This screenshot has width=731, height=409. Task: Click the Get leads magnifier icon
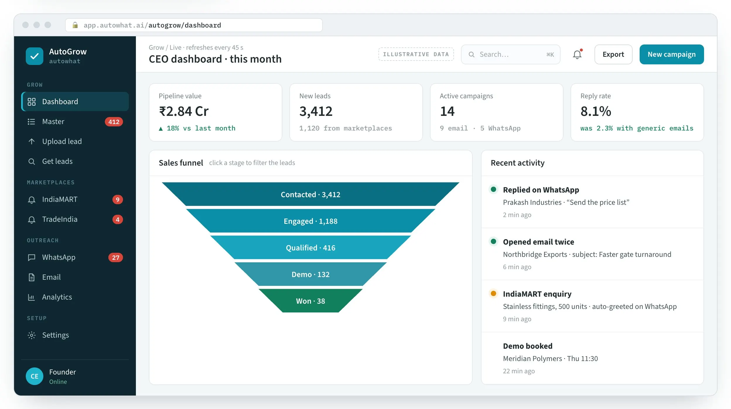(32, 161)
